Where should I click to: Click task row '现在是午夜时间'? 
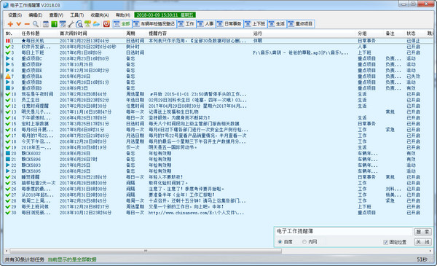[x=219, y=94]
